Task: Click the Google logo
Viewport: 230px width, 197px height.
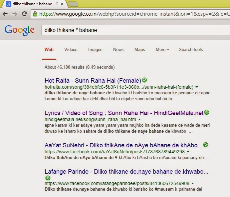Action: coord(20,30)
